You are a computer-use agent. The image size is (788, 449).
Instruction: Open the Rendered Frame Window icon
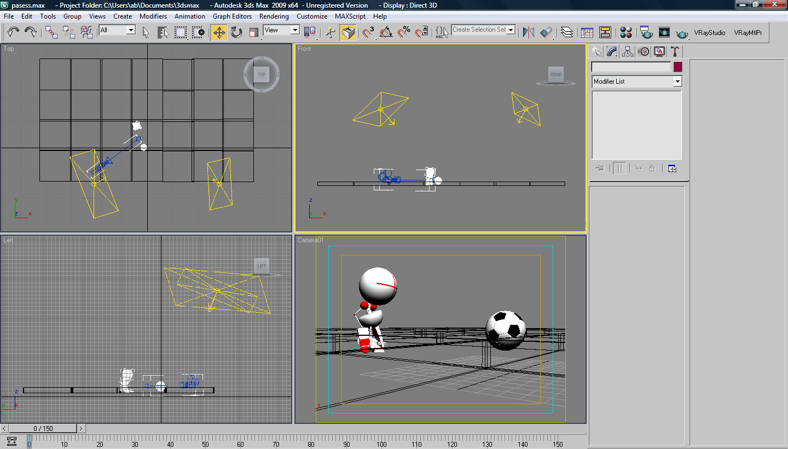[x=664, y=32]
